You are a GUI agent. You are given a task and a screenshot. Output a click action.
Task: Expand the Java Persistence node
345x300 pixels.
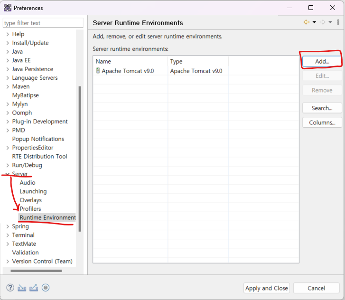[8, 69]
